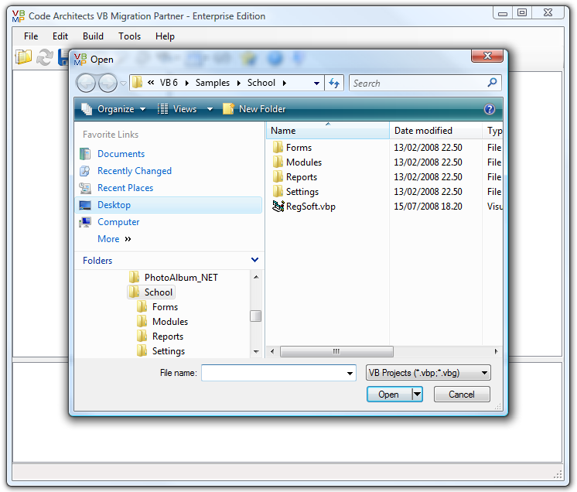Click the search magnifier icon

pos(492,83)
